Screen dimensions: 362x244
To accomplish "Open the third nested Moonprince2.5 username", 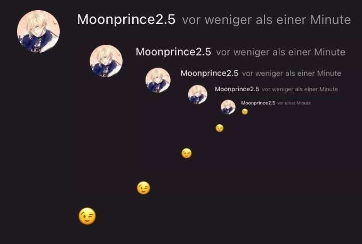I will click(x=210, y=74).
